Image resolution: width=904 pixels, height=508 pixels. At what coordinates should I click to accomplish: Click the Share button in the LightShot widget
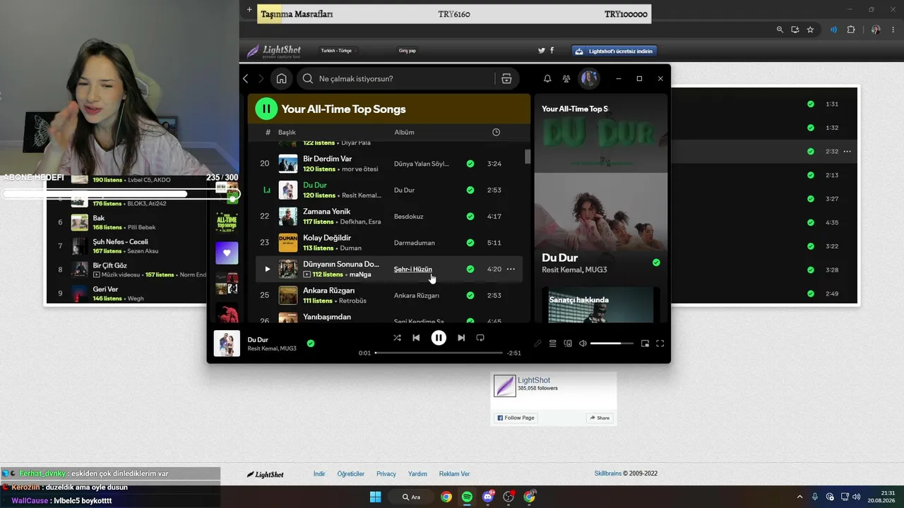tap(599, 418)
